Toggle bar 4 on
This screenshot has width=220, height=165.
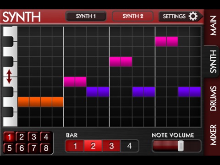coord(130,146)
